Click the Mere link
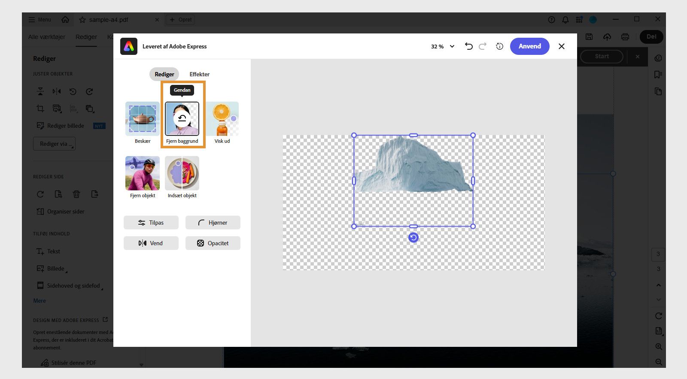 [x=40, y=301]
